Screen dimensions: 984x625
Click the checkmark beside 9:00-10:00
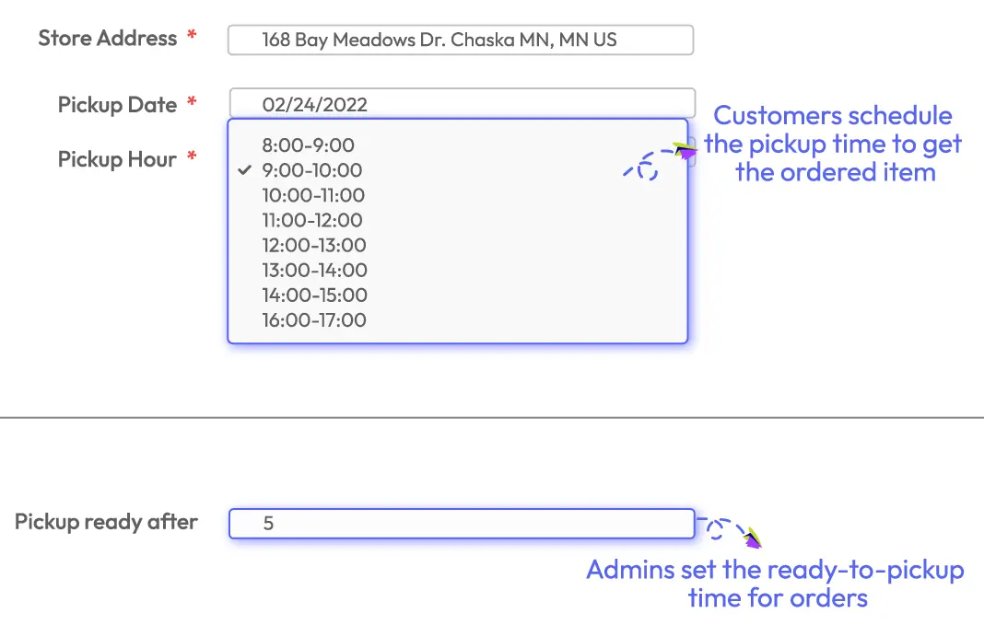244,170
